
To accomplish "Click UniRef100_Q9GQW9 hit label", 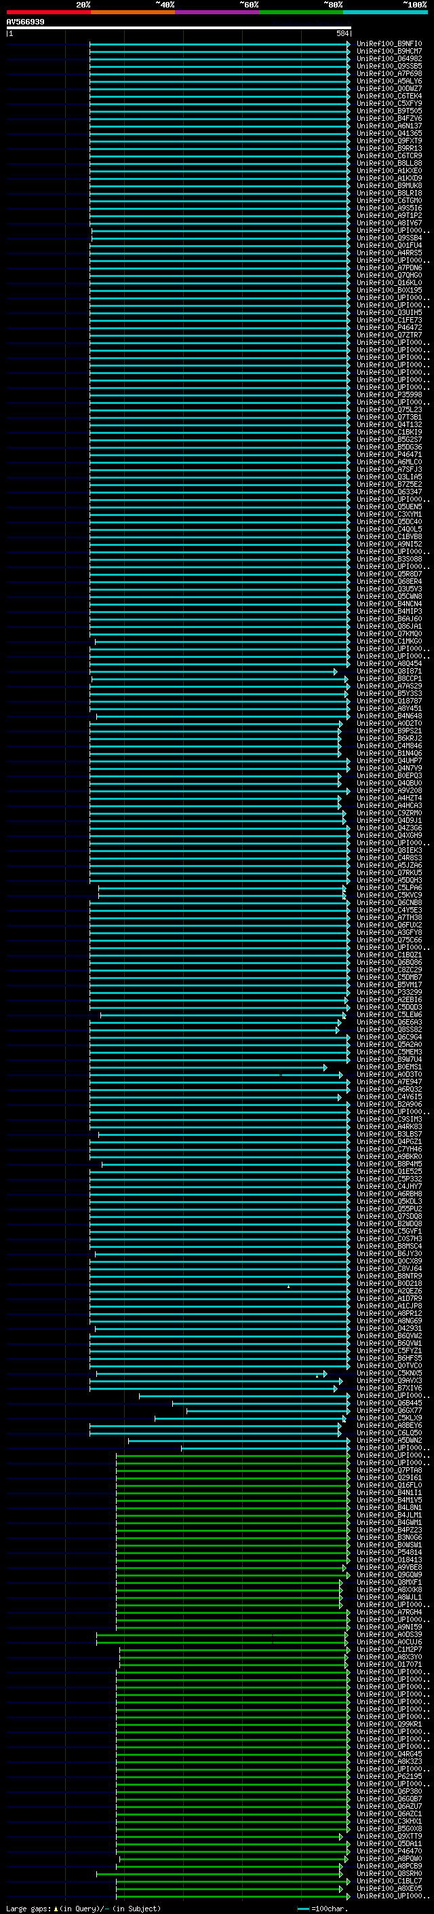I will (x=389, y=1575).
